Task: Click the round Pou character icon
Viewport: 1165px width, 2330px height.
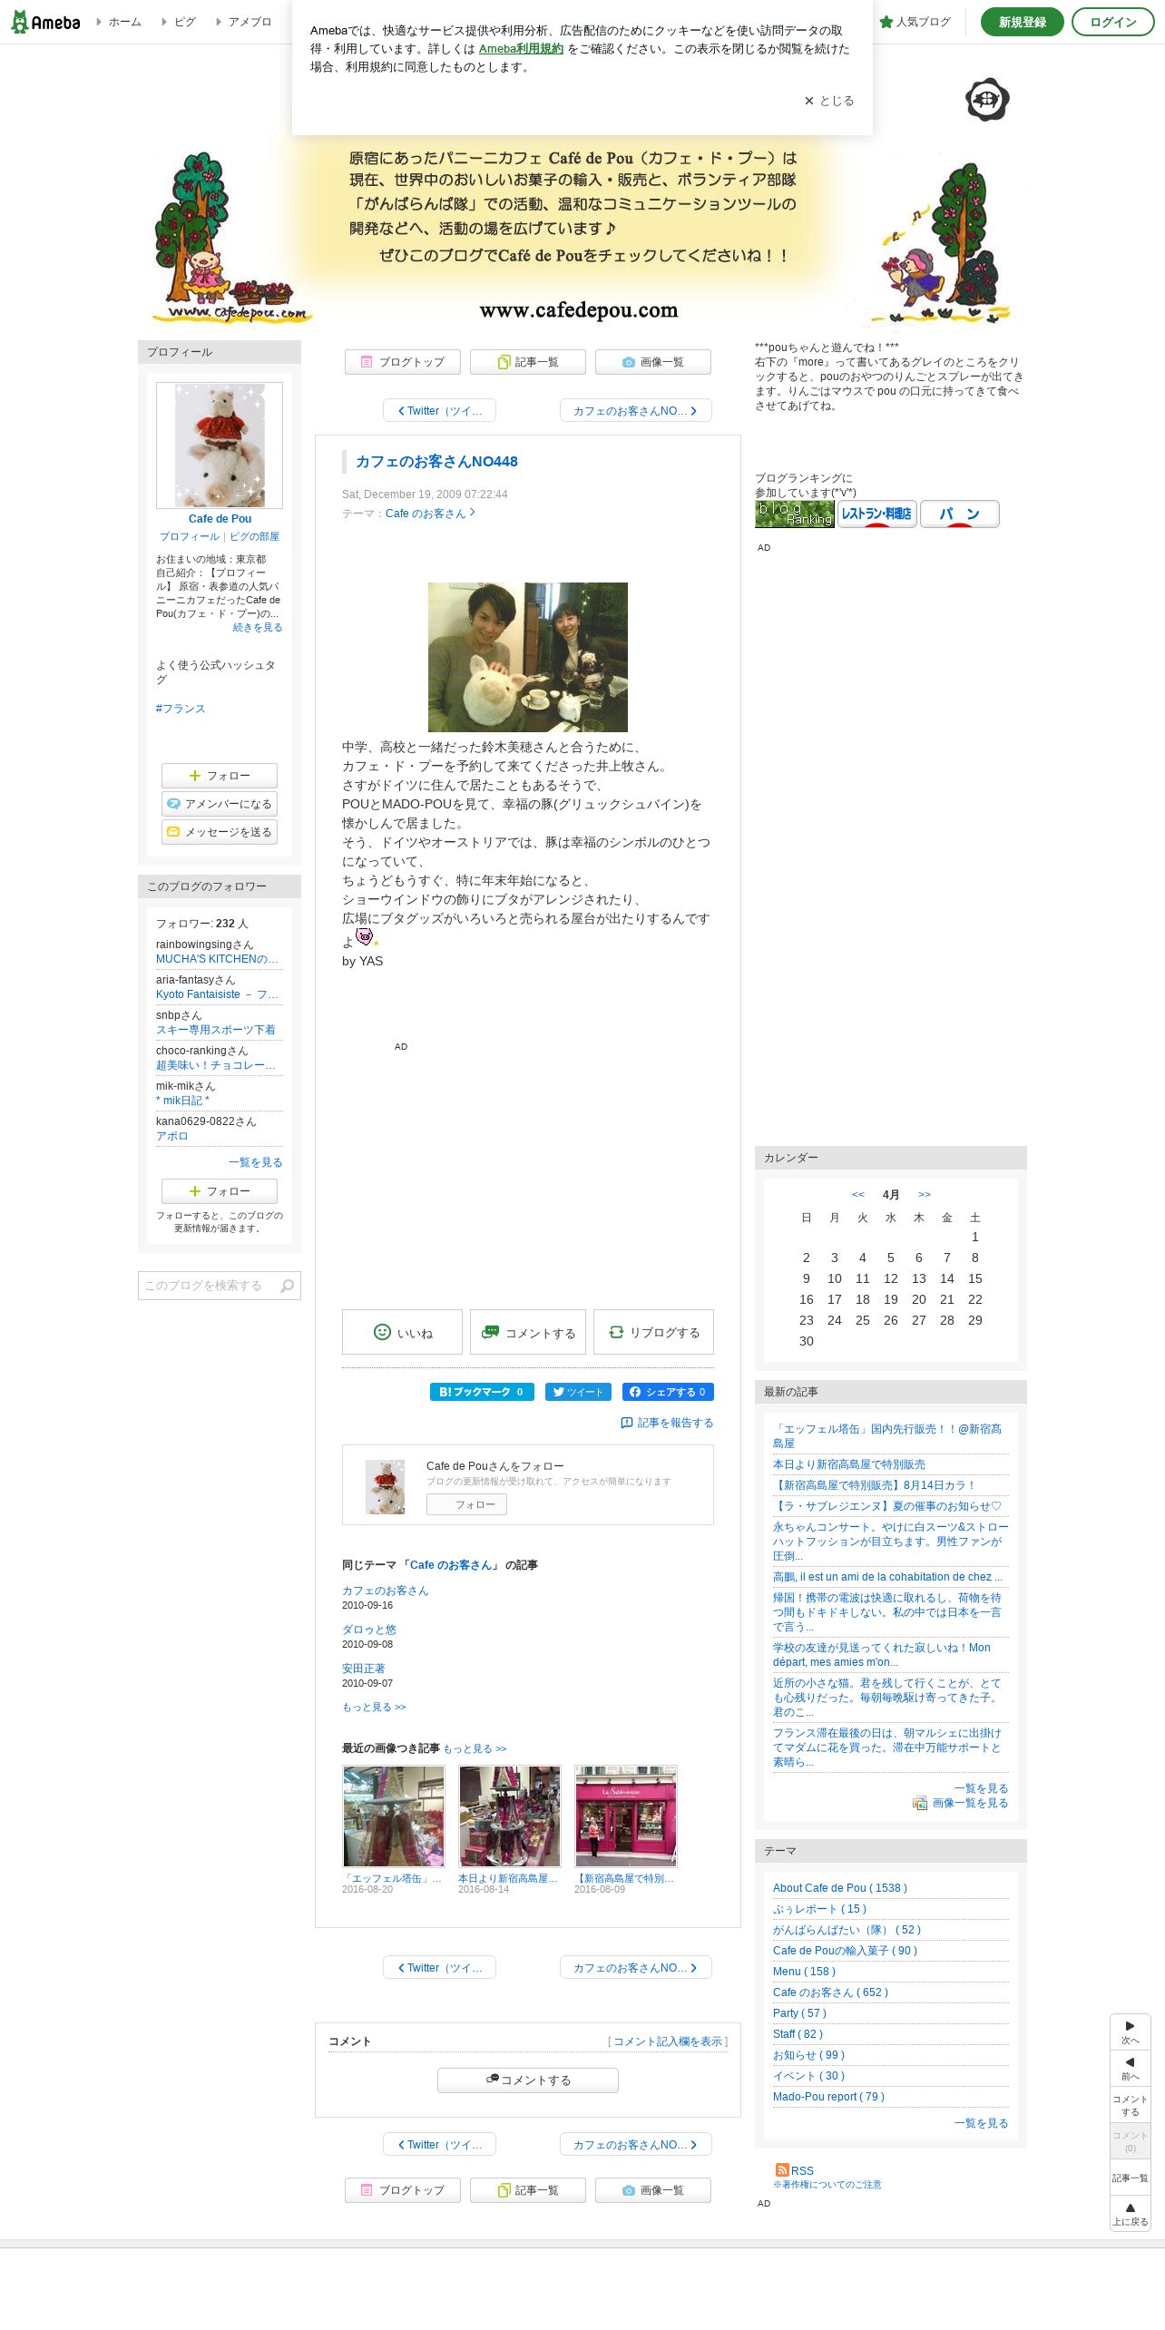Action: pyautogui.click(x=987, y=100)
